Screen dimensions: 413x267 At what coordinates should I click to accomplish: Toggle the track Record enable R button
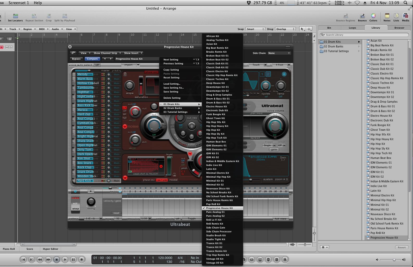[x=2, y=47]
